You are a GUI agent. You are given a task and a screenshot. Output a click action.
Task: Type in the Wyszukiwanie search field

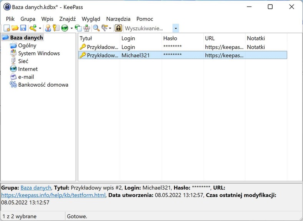[x=148, y=28]
